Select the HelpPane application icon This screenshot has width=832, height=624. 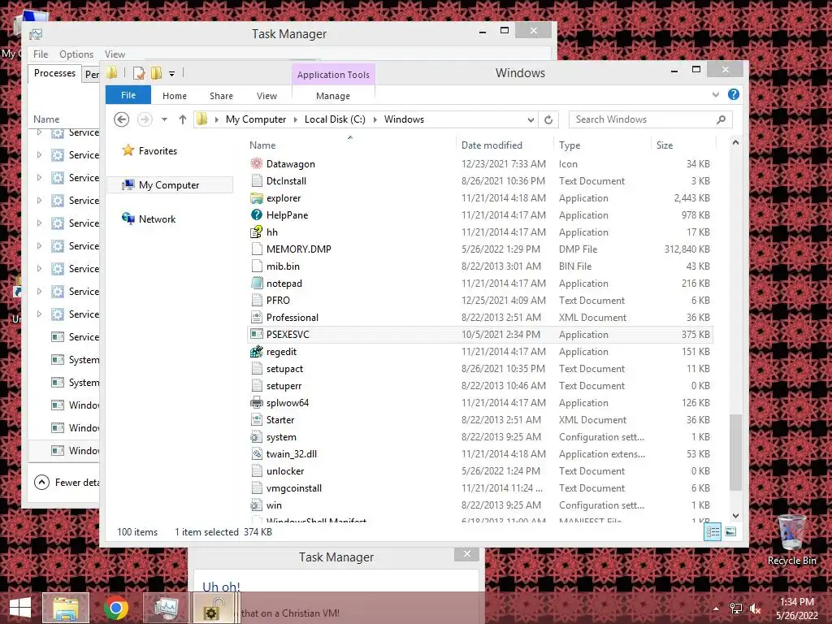(x=257, y=214)
